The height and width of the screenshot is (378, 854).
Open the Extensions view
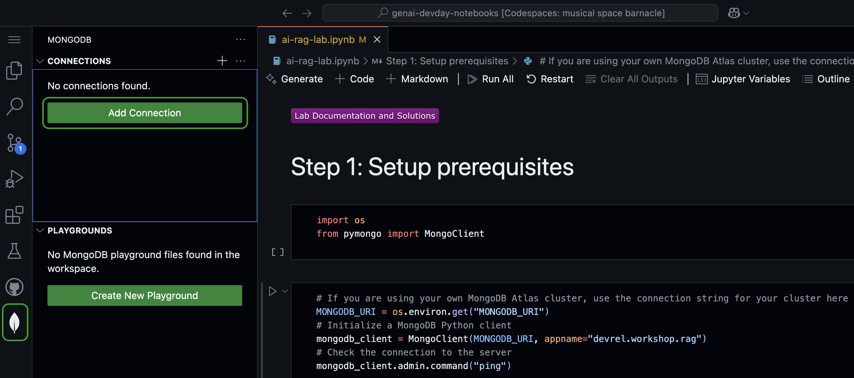tap(14, 215)
